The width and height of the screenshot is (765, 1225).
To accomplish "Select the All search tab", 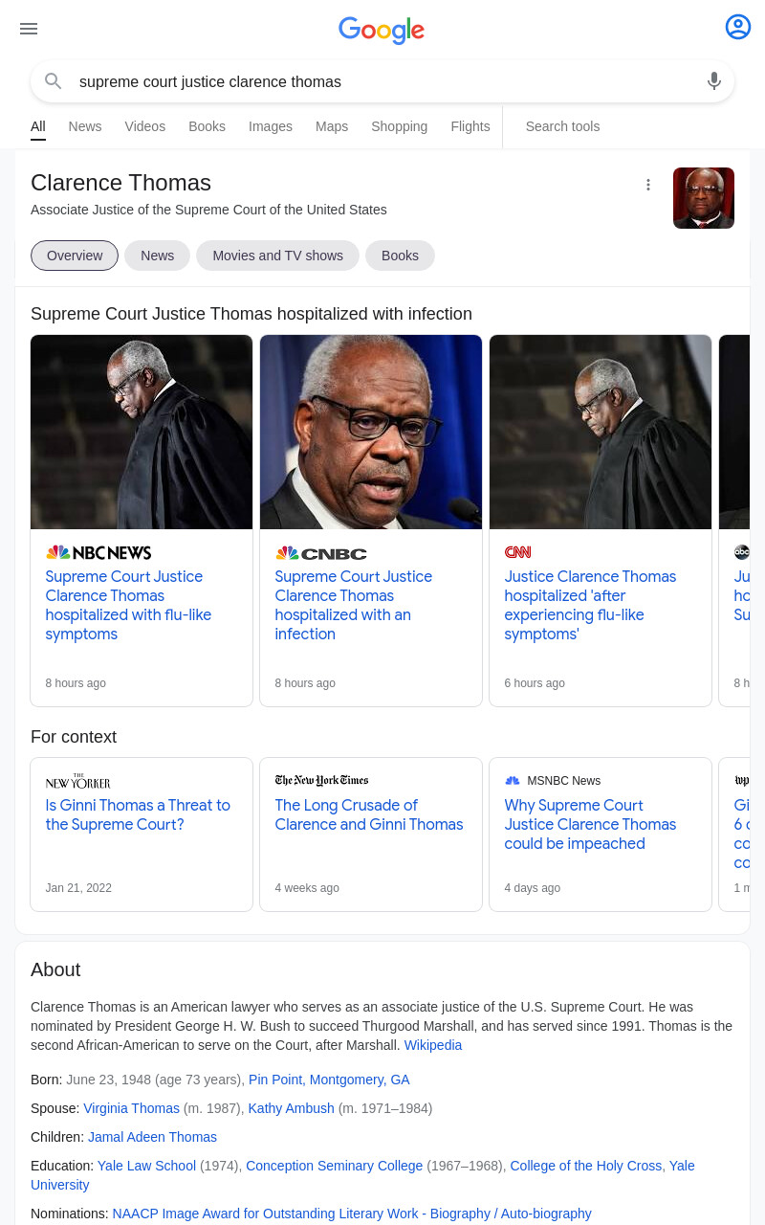I will (38, 126).
